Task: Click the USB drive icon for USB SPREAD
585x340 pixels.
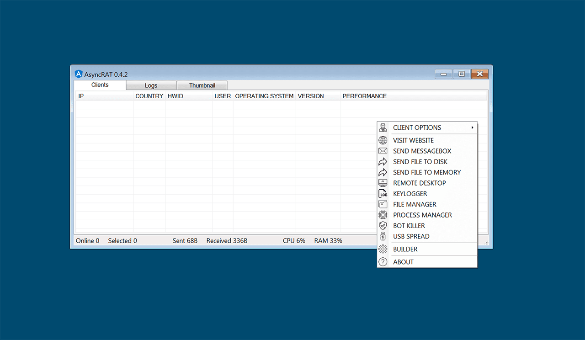Action: tap(383, 236)
